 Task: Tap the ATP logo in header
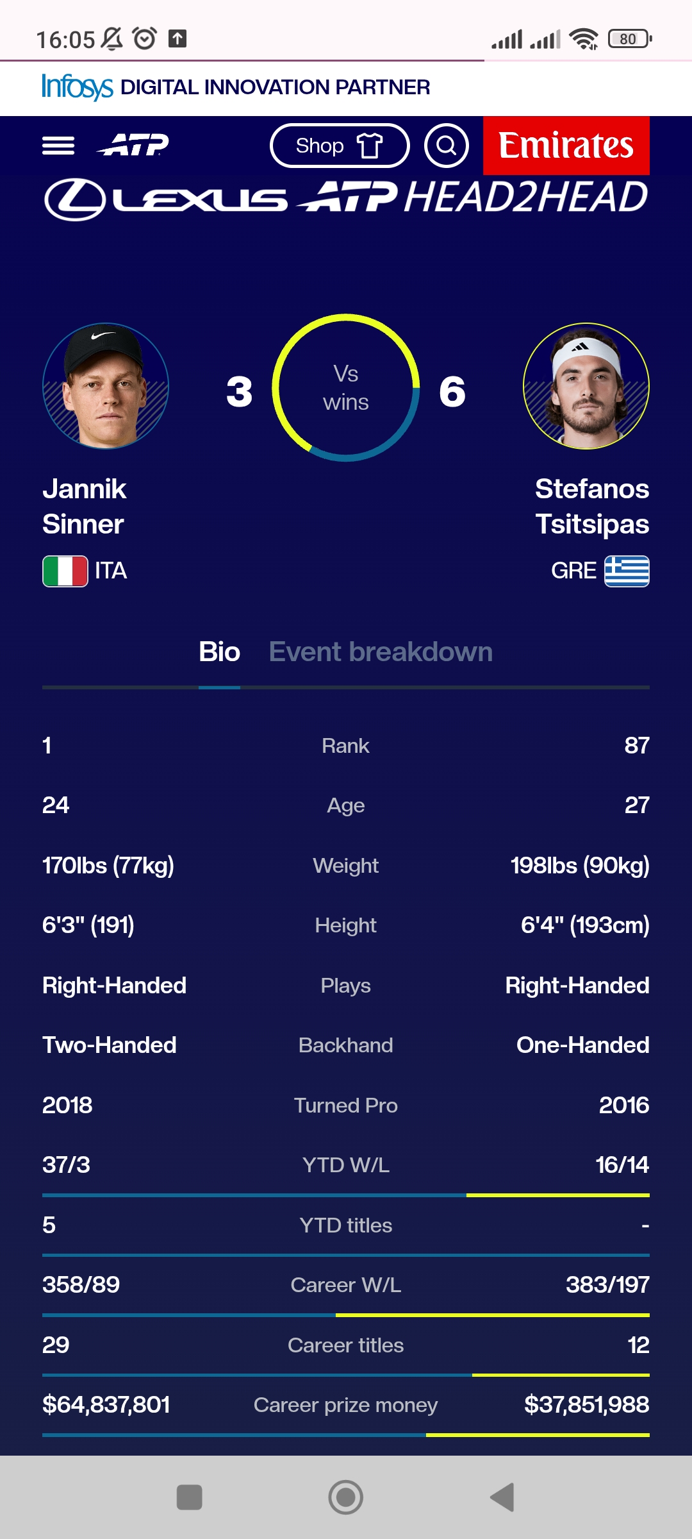(133, 145)
